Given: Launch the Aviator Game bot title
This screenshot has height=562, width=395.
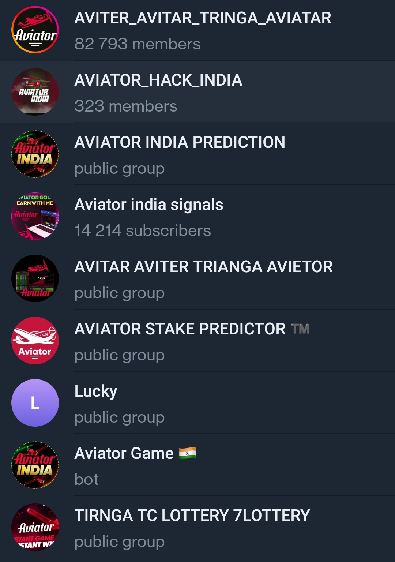Looking at the screenshot, I should [x=124, y=453].
